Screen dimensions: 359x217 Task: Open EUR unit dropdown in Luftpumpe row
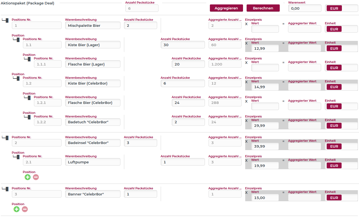[x=341, y=166]
